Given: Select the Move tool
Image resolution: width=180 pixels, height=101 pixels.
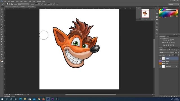Looking at the screenshot, I should [x=2, y=10].
